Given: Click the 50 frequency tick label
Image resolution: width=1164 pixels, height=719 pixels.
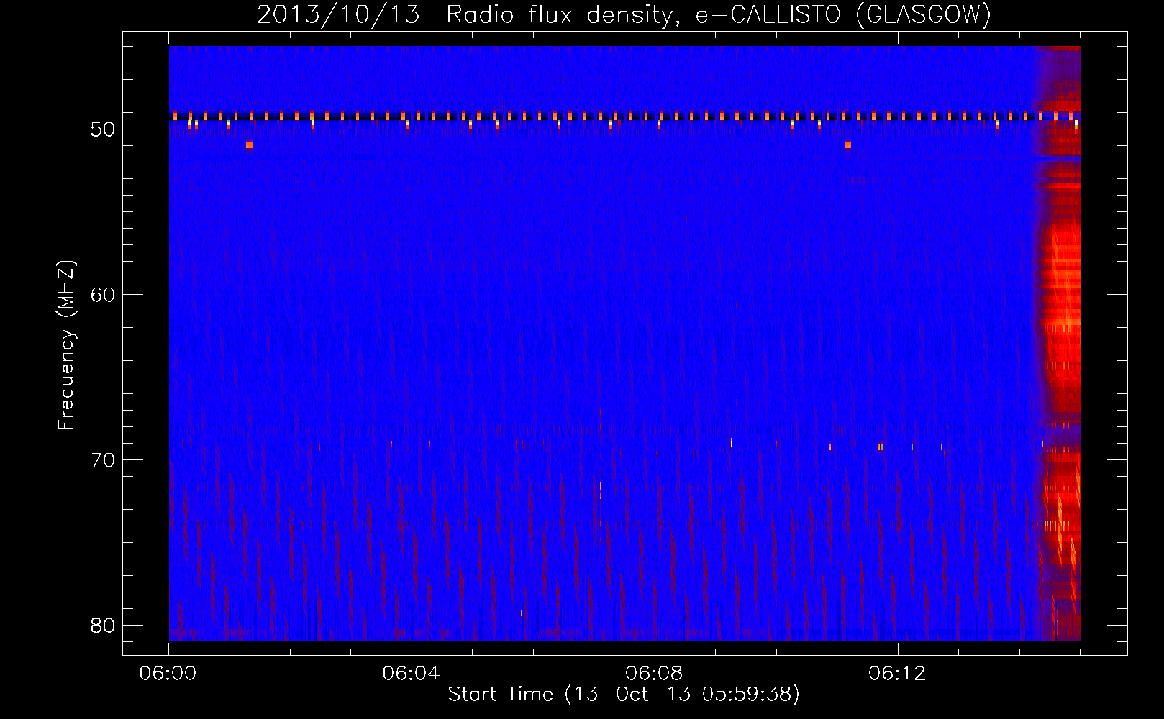Looking at the screenshot, I should click(103, 129).
